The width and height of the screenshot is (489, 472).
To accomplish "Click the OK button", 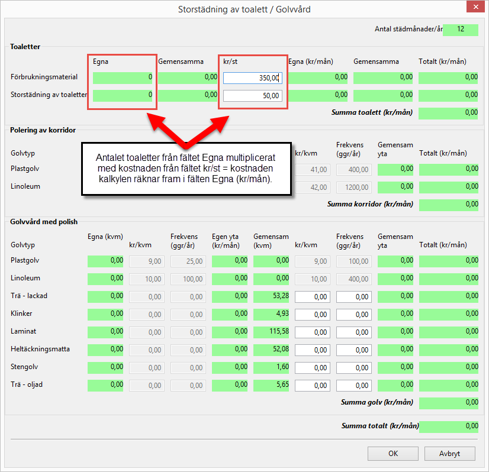I will 393,454.
